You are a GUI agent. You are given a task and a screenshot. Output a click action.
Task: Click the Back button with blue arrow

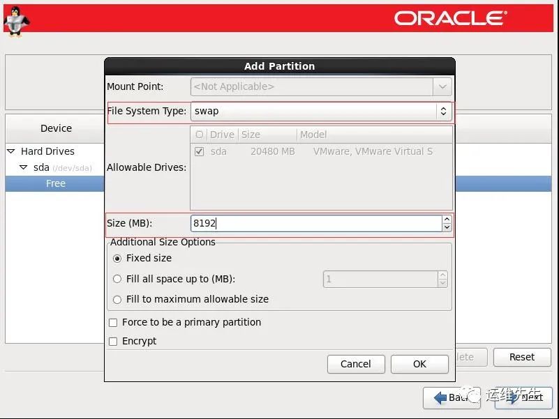[452, 397]
